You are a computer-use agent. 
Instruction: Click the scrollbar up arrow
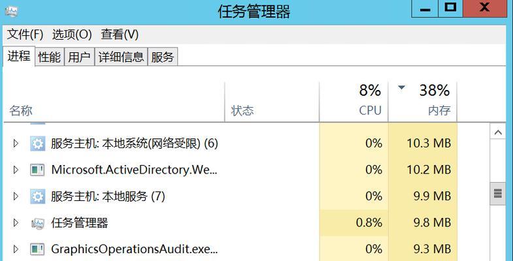coord(498,132)
